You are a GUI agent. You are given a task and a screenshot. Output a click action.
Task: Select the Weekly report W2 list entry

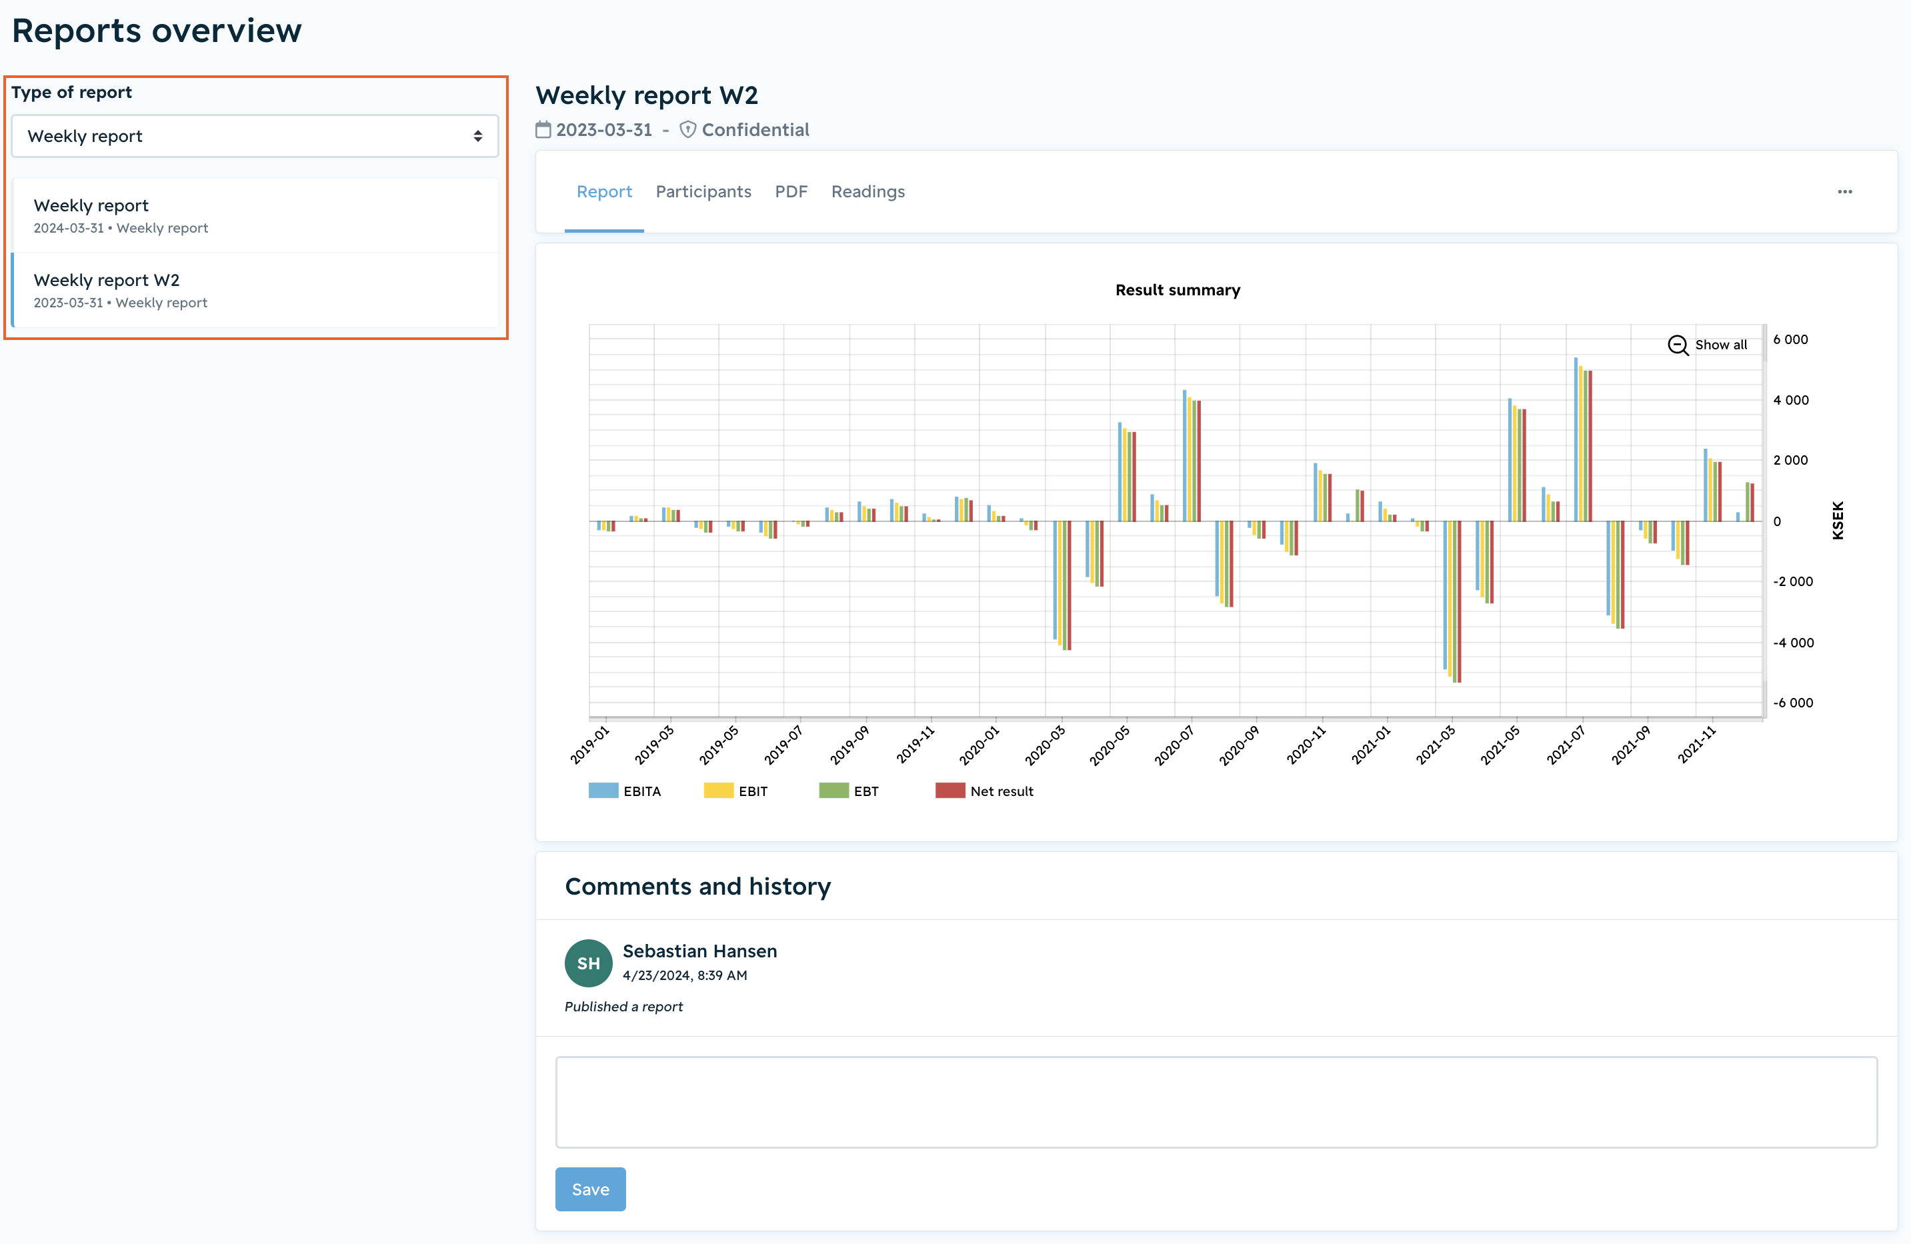point(255,291)
